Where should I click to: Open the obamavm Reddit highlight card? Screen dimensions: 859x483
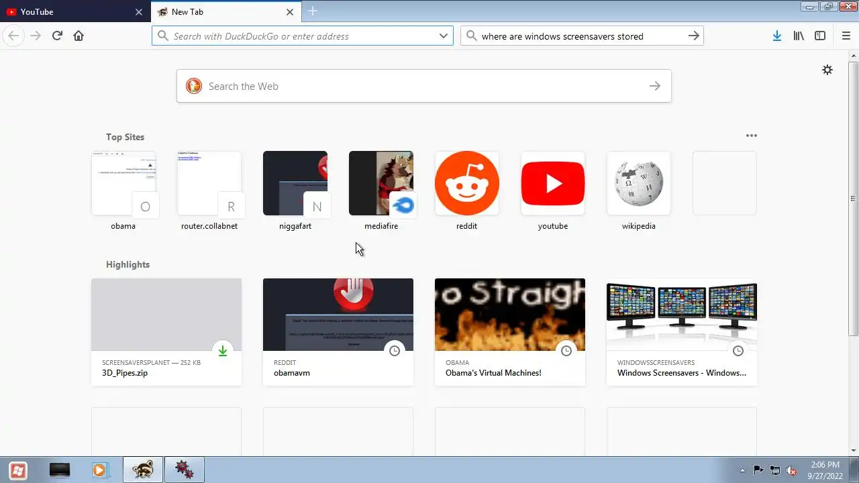click(338, 332)
